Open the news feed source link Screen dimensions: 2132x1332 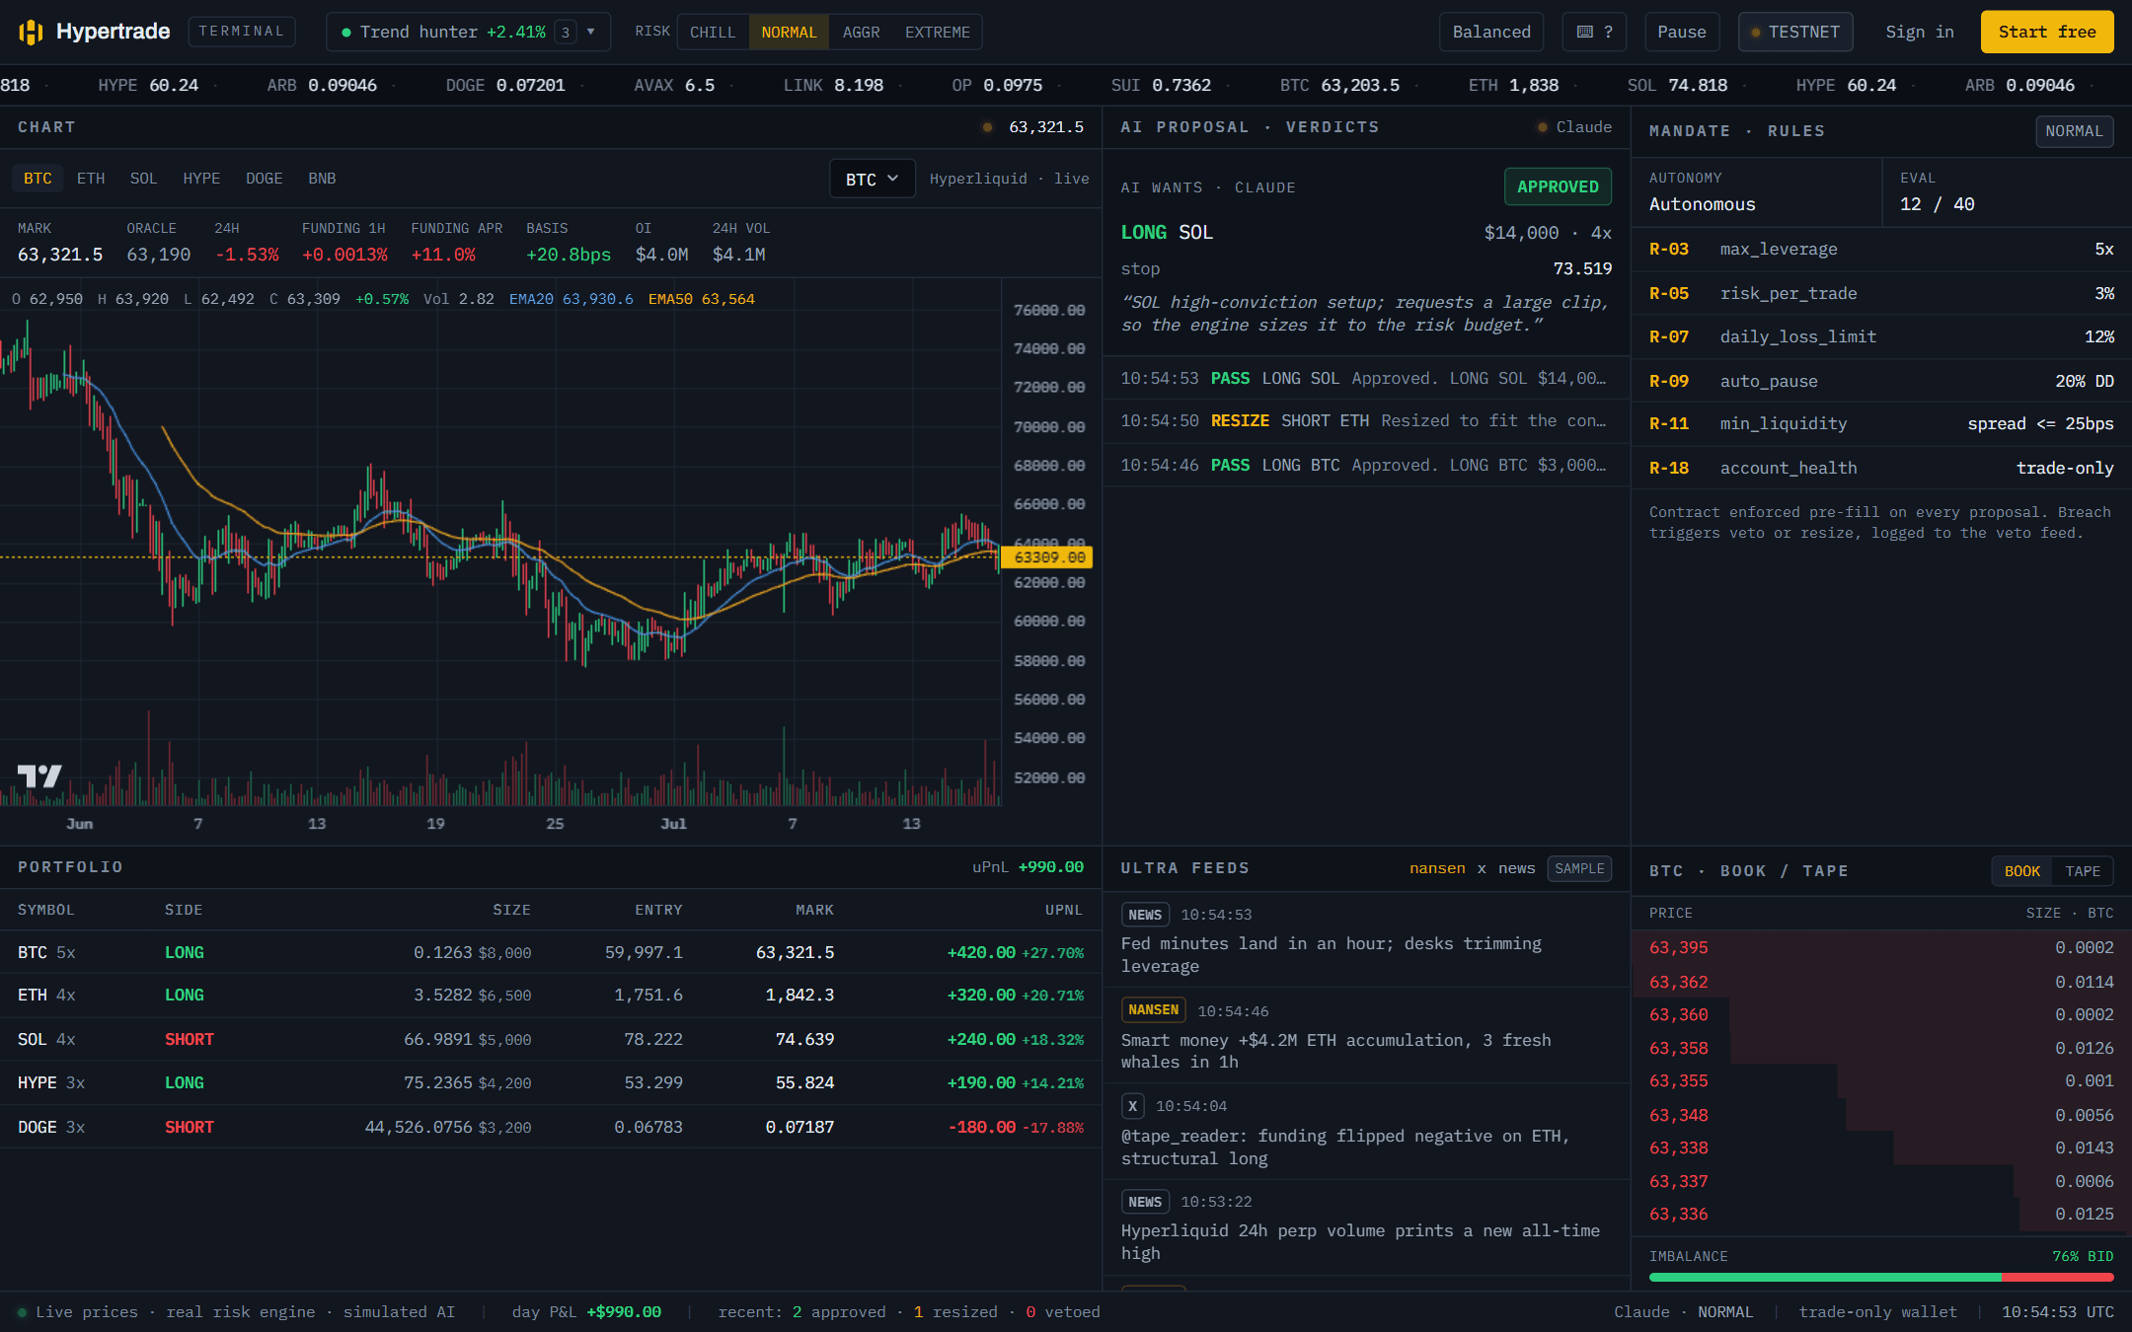1517,868
